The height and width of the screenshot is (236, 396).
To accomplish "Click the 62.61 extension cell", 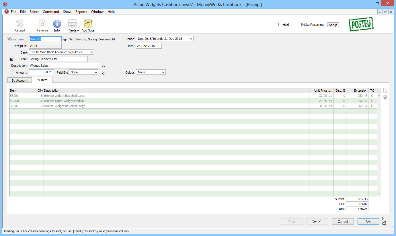I will [357, 106].
